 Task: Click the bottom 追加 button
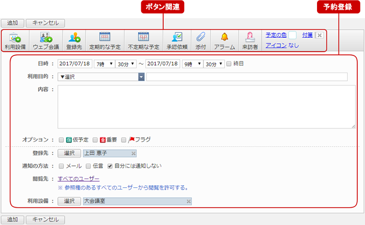(x=13, y=220)
